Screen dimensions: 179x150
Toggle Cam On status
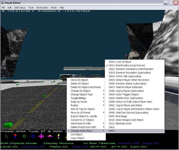point(138,147)
